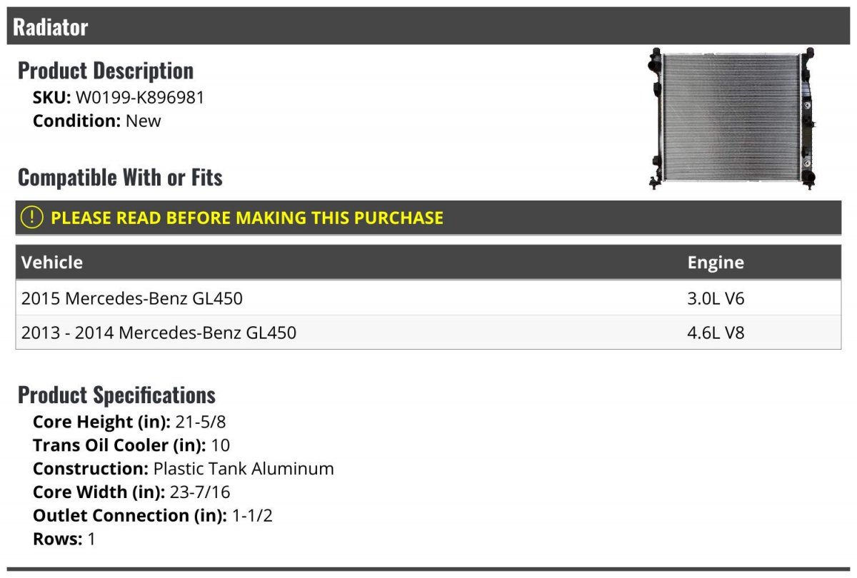Viewport: 857px width, 578px height.
Task: Click the Core Width 23-7/16 specification
Action: click(x=131, y=492)
